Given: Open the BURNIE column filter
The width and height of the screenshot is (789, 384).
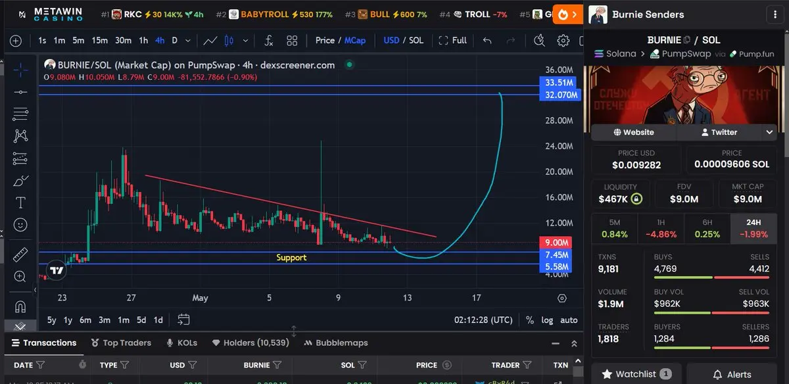Looking at the screenshot, I should tap(277, 365).
